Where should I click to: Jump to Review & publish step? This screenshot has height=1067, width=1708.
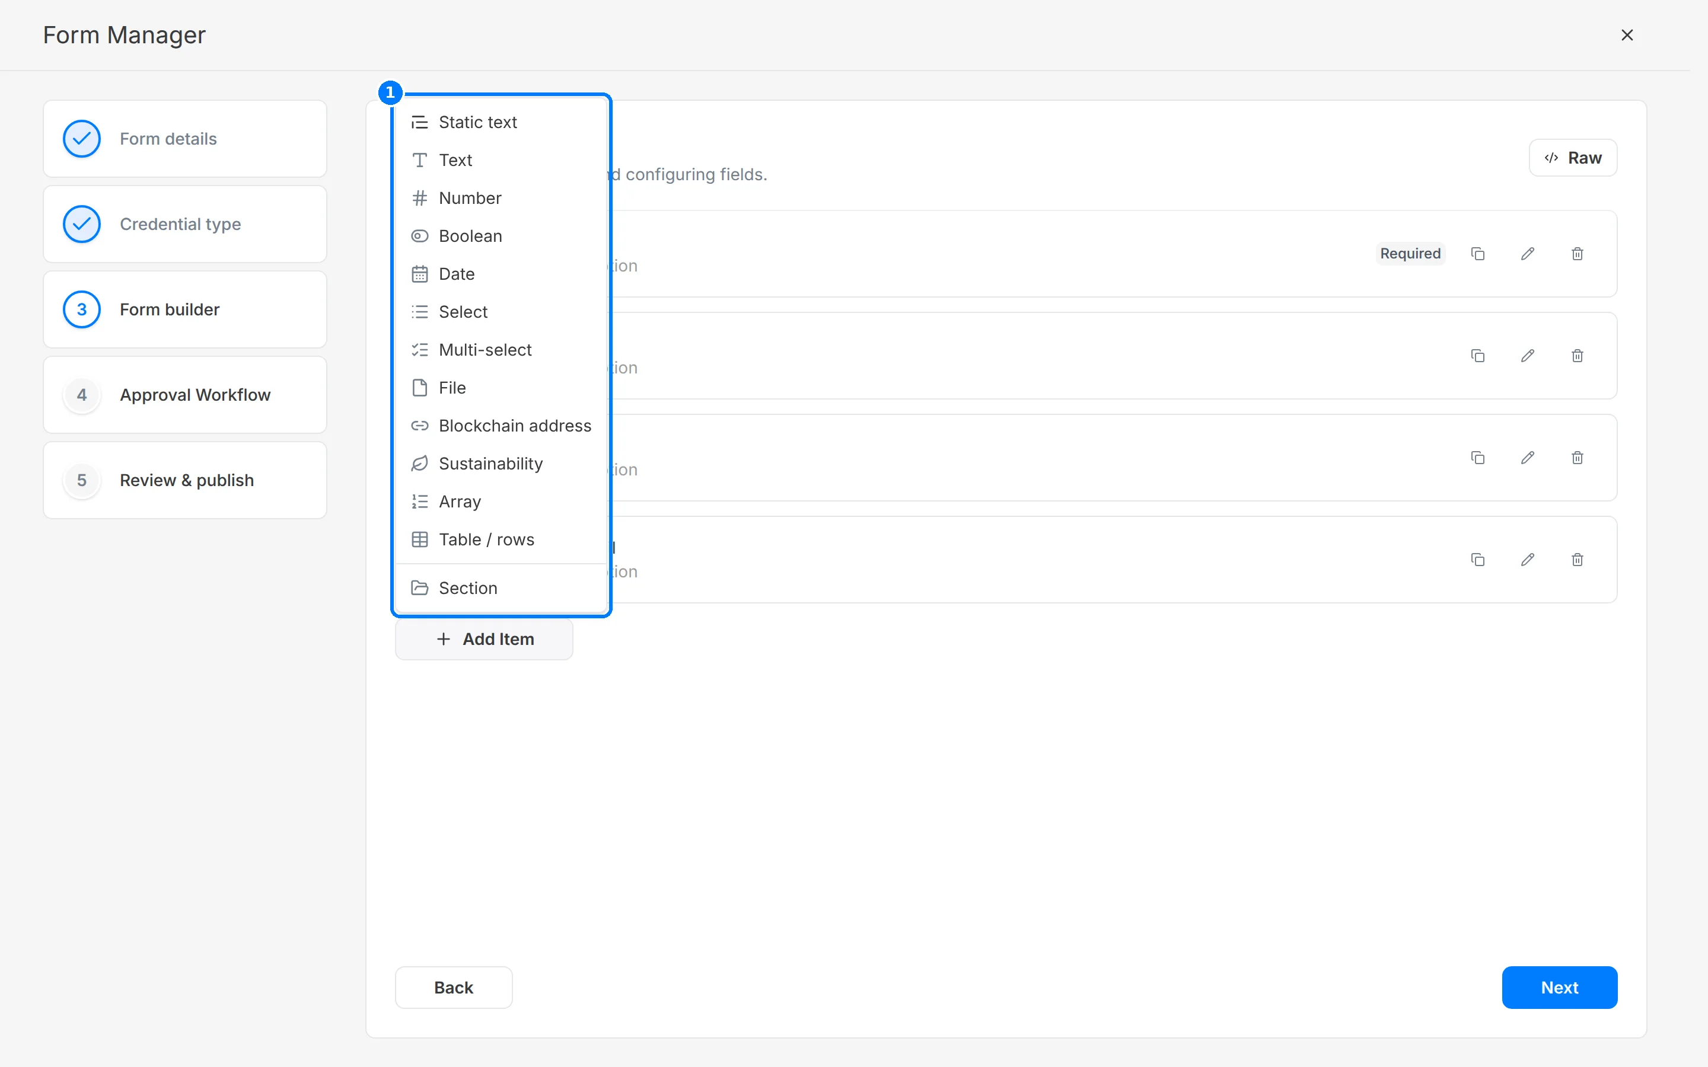(185, 481)
